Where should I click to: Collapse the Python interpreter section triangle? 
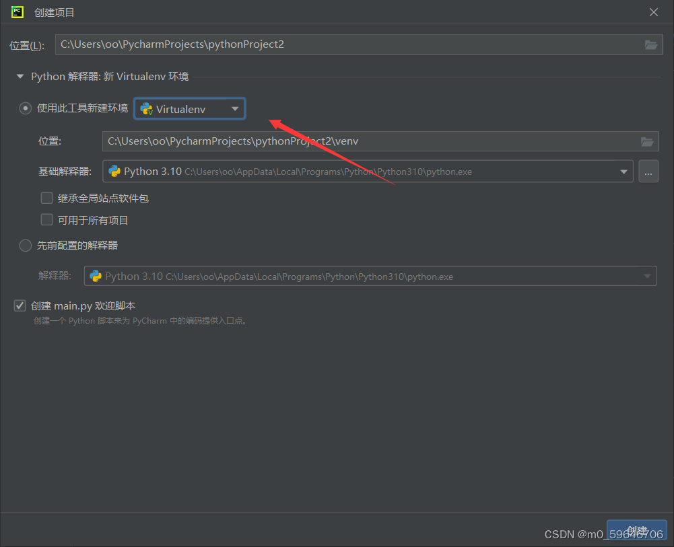[x=20, y=77]
